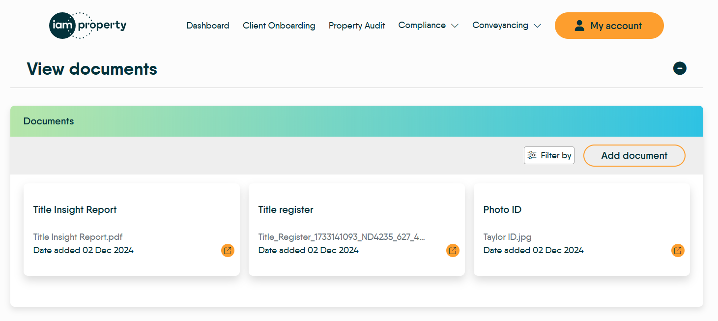
Task: Click the Taylor ID.jpg filename
Action: tap(507, 237)
